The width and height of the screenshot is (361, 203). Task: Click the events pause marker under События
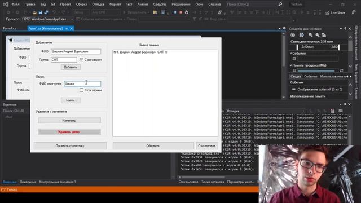294,59
